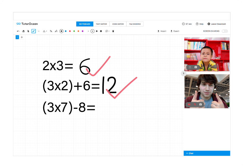Select the largest stroke size dot
The width and height of the screenshot is (243, 168).
click(x=101, y=31)
